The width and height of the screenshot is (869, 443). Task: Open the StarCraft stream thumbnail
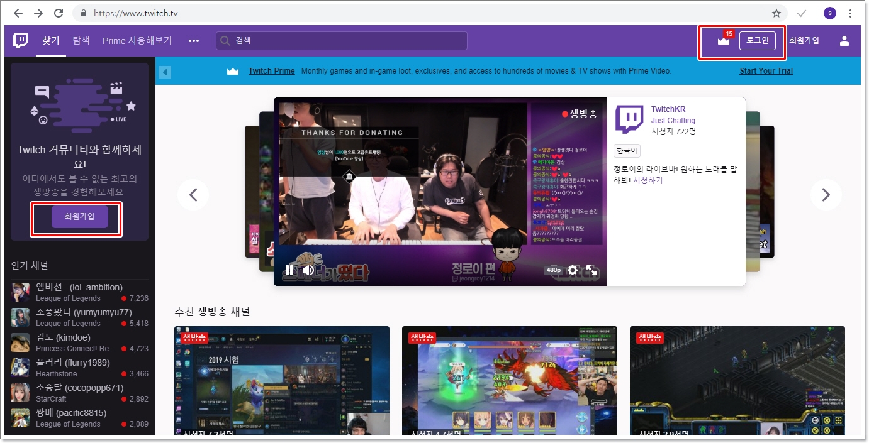[737, 381]
